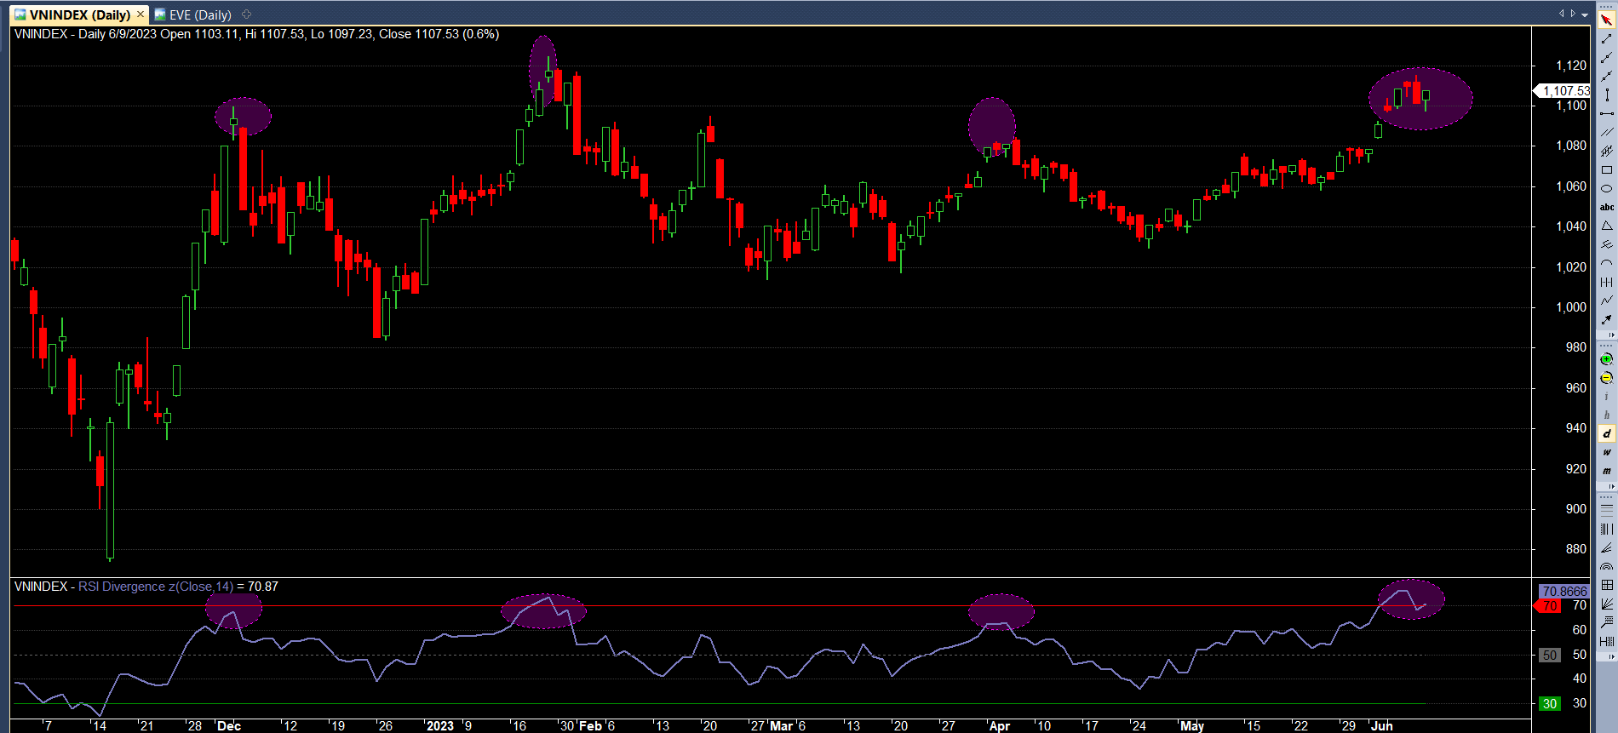Toggle the daily 'd' interval button
This screenshot has height=733, width=1618.
[x=1606, y=433]
